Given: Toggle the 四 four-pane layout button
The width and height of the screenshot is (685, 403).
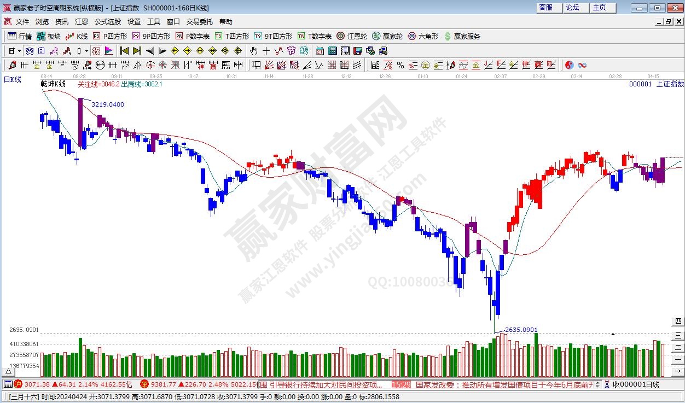Looking at the screenshot, I should (678, 322).
